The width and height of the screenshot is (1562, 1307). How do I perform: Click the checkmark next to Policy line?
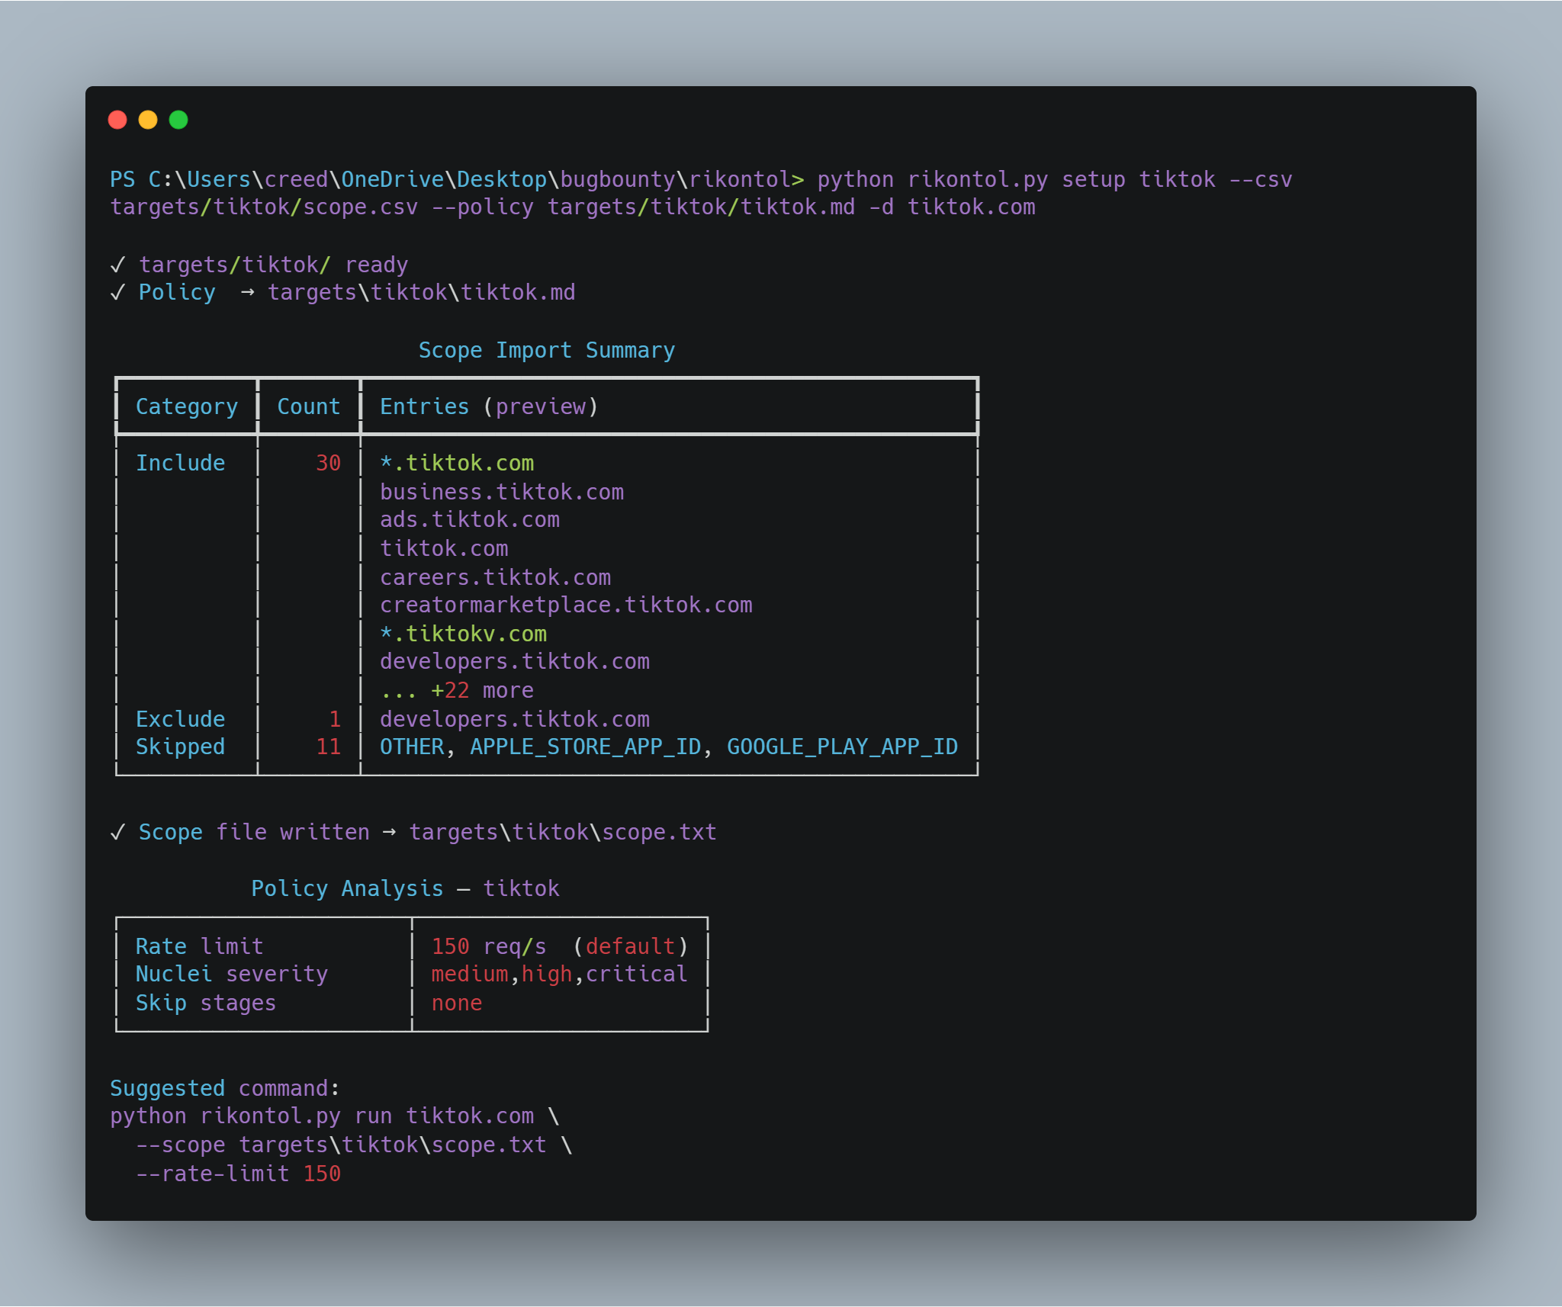[117, 293]
